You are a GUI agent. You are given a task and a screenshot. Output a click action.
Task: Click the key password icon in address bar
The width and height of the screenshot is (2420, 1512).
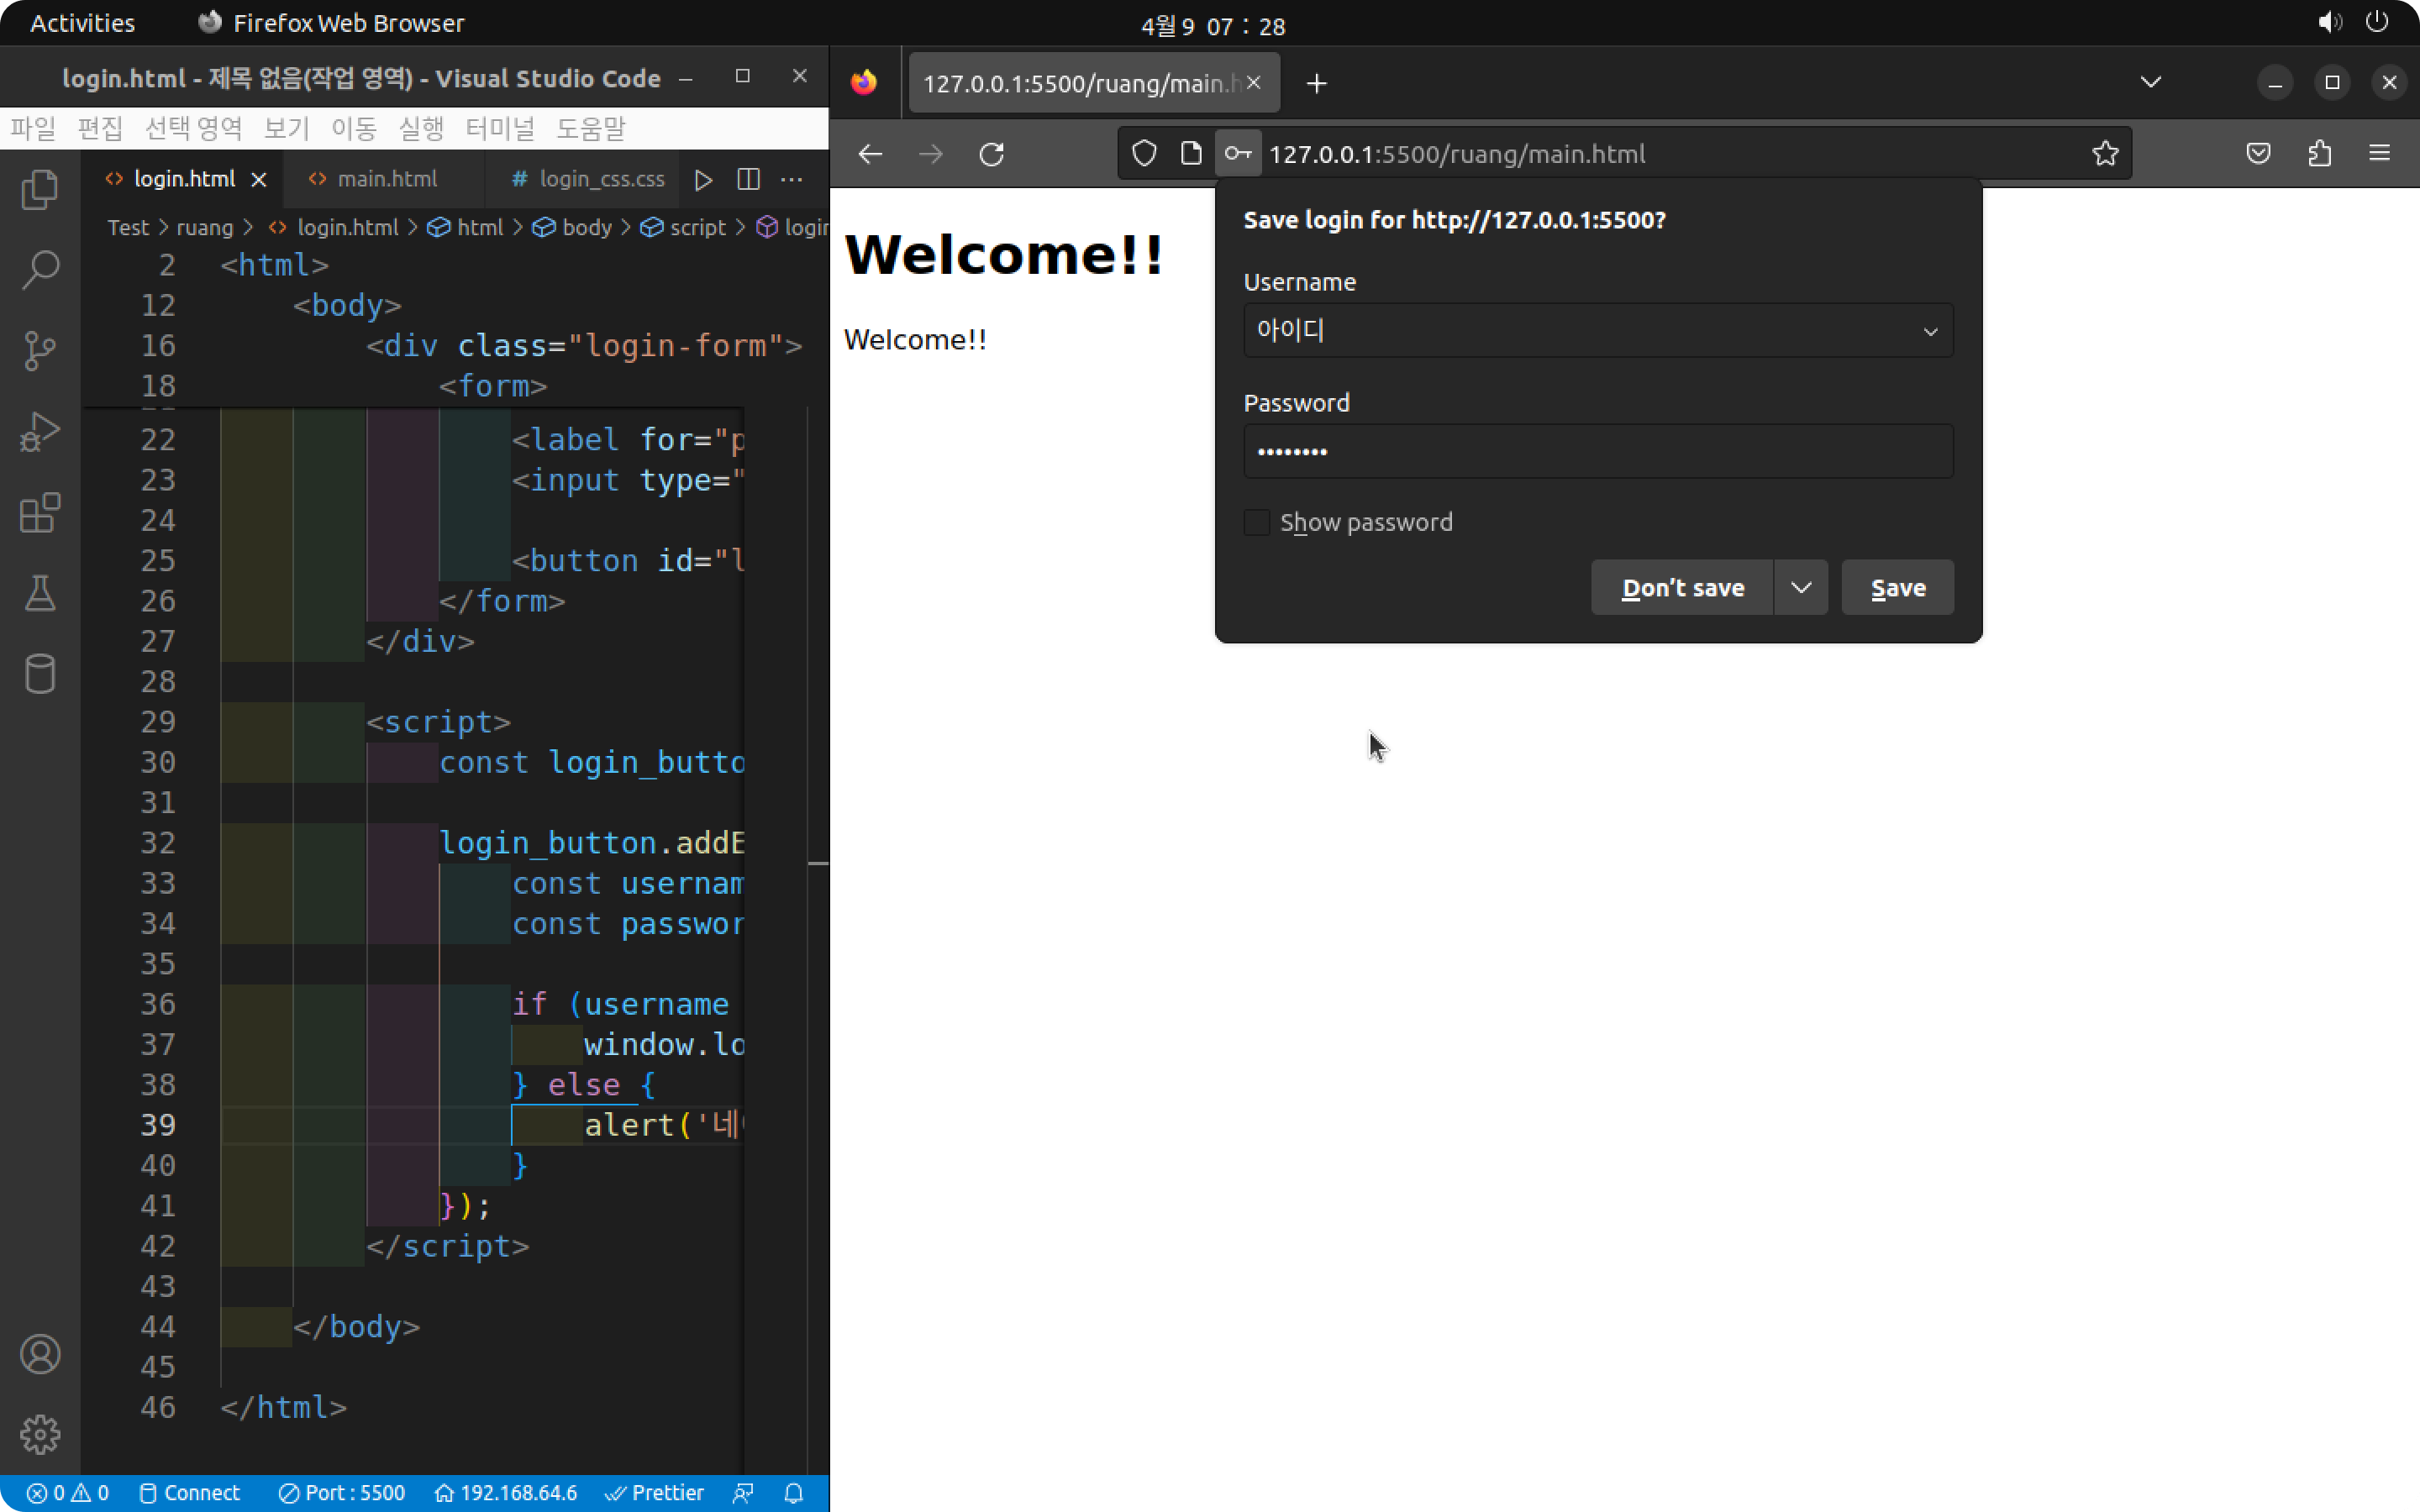point(1238,153)
